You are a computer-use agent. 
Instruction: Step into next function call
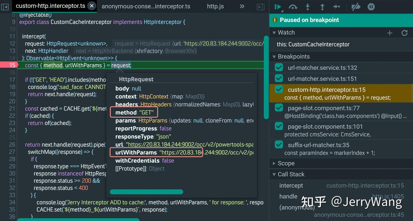[x=307, y=7]
